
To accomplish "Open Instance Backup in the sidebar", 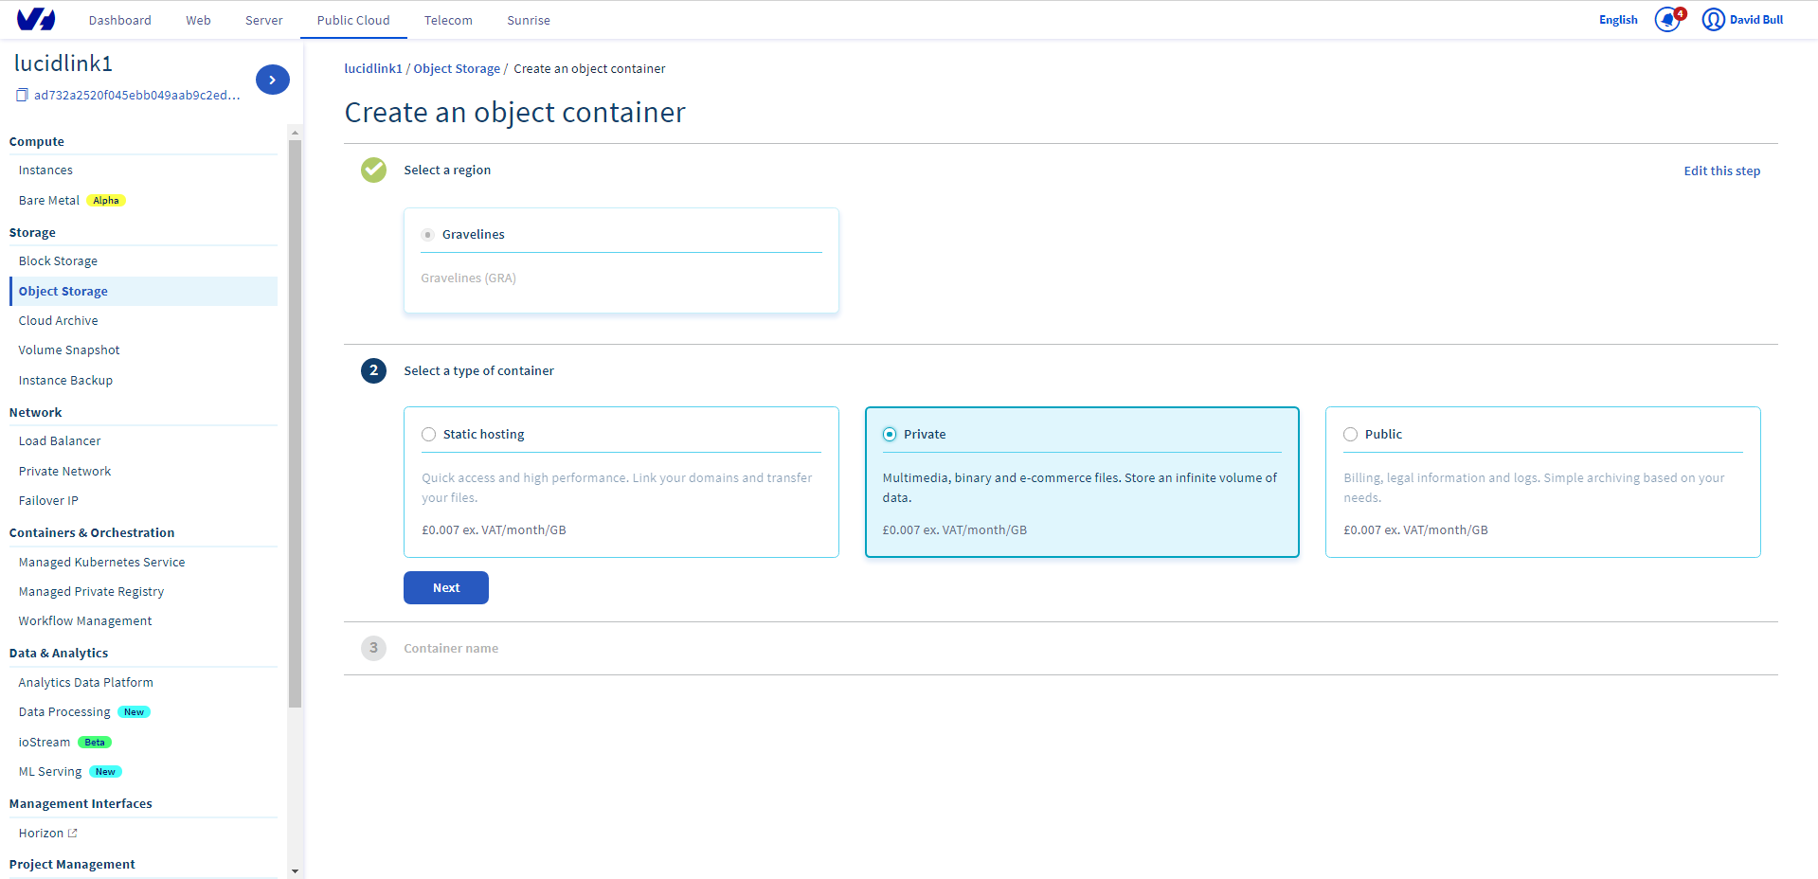I will (x=65, y=381).
